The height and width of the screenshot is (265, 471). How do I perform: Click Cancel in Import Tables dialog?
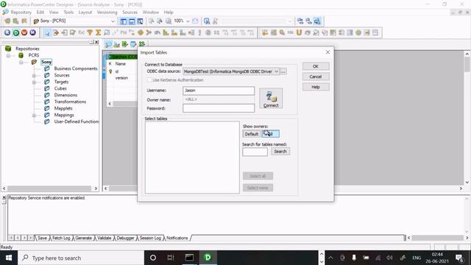point(316,77)
